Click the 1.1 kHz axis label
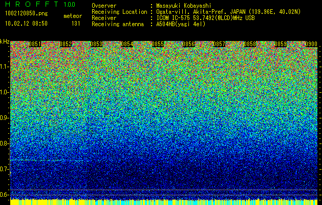 [4, 67]
